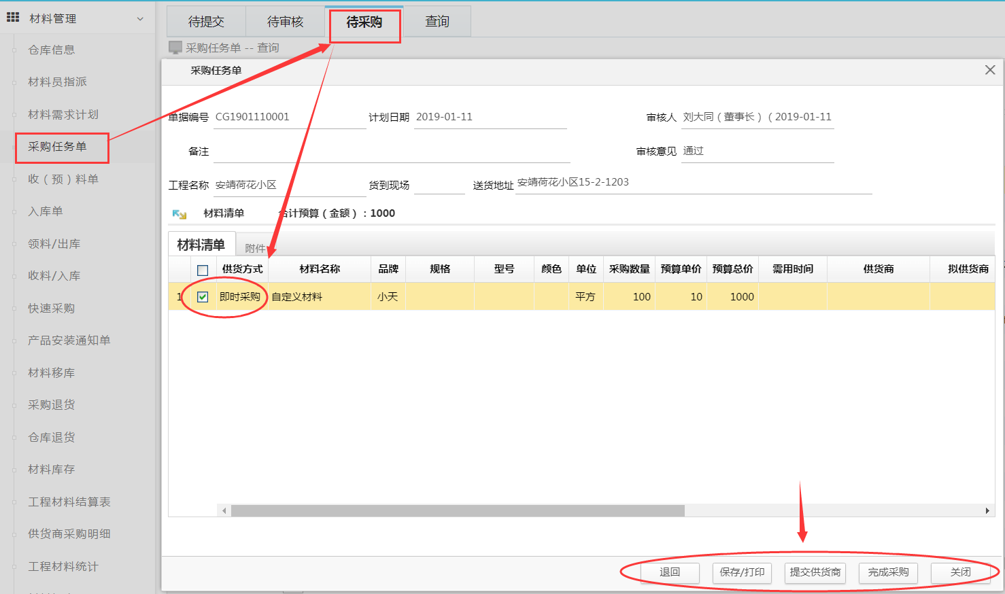Click the left scroll arrow of table
This screenshot has height=594, width=1005.
(224, 510)
